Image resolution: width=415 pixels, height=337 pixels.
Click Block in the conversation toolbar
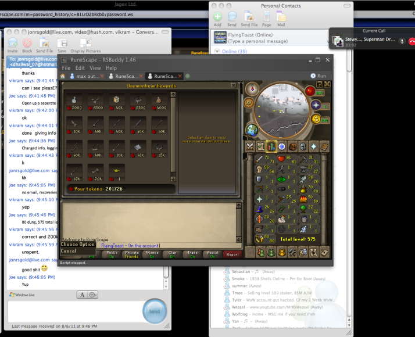pyautogui.click(x=27, y=45)
